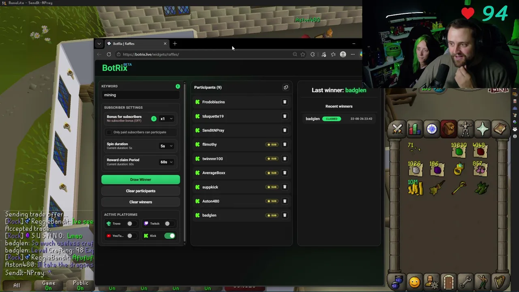Open RuneLite Account Management tab

pyautogui.click(x=431, y=282)
